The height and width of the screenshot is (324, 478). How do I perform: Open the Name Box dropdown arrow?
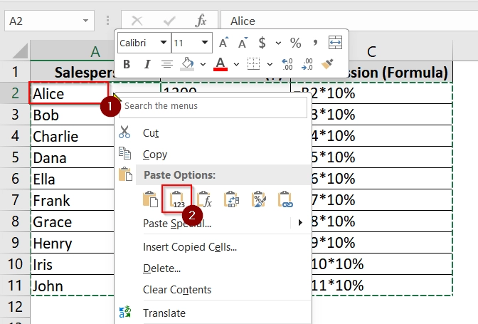(85, 21)
